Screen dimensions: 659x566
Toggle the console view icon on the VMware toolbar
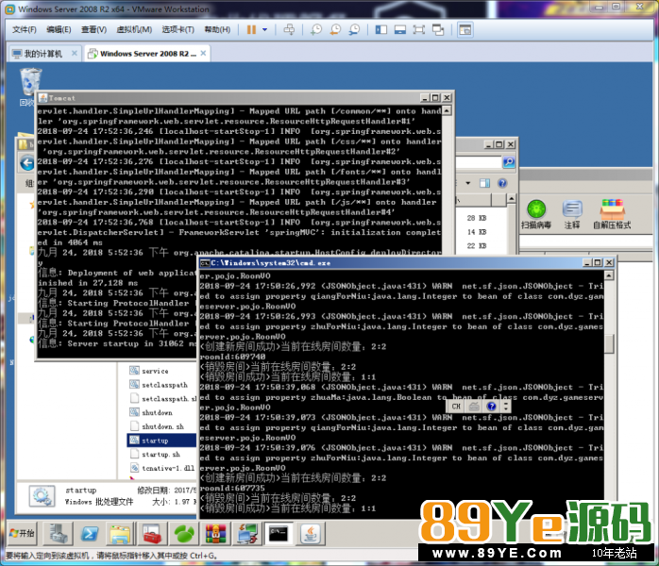pos(465,30)
